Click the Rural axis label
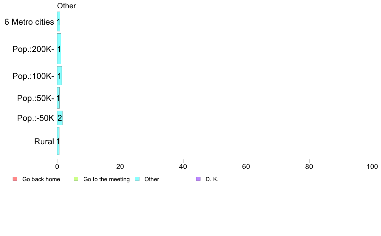 coord(44,141)
